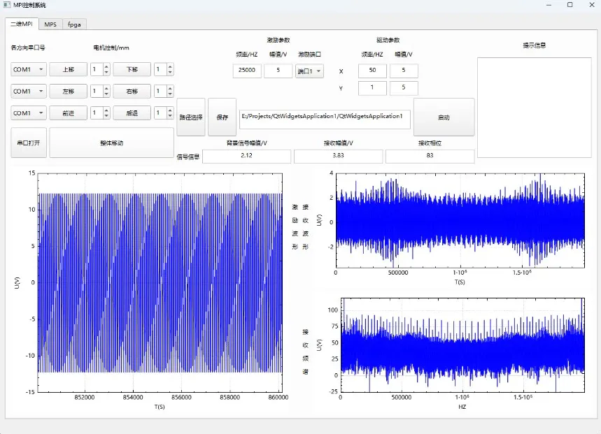Click the 右移 button
Viewport: 601px width, 434px height.
[x=132, y=91]
